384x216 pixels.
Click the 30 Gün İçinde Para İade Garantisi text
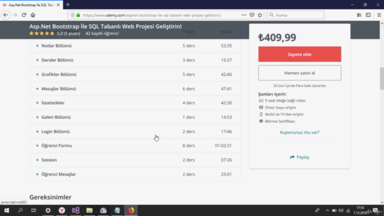[299, 86]
